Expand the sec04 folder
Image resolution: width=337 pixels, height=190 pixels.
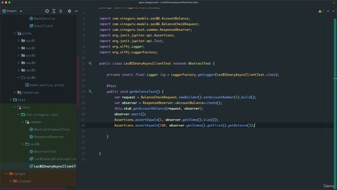pos(18,63)
